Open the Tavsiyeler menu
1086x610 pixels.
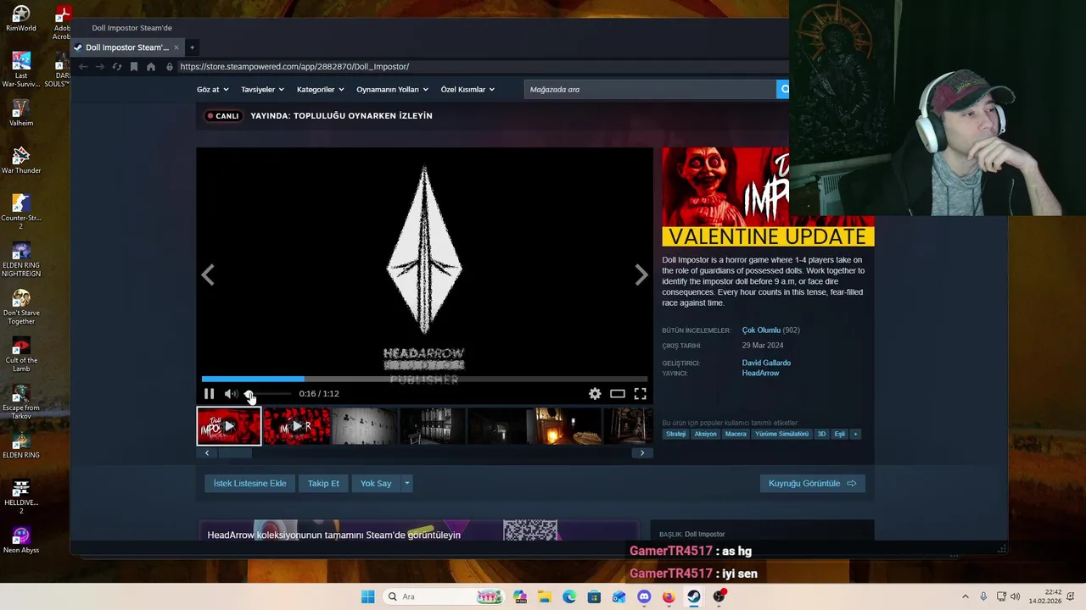(262, 90)
